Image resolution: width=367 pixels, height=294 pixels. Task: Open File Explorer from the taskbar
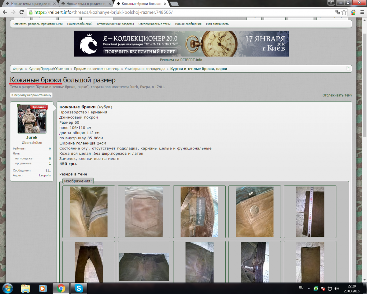[25, 288]
